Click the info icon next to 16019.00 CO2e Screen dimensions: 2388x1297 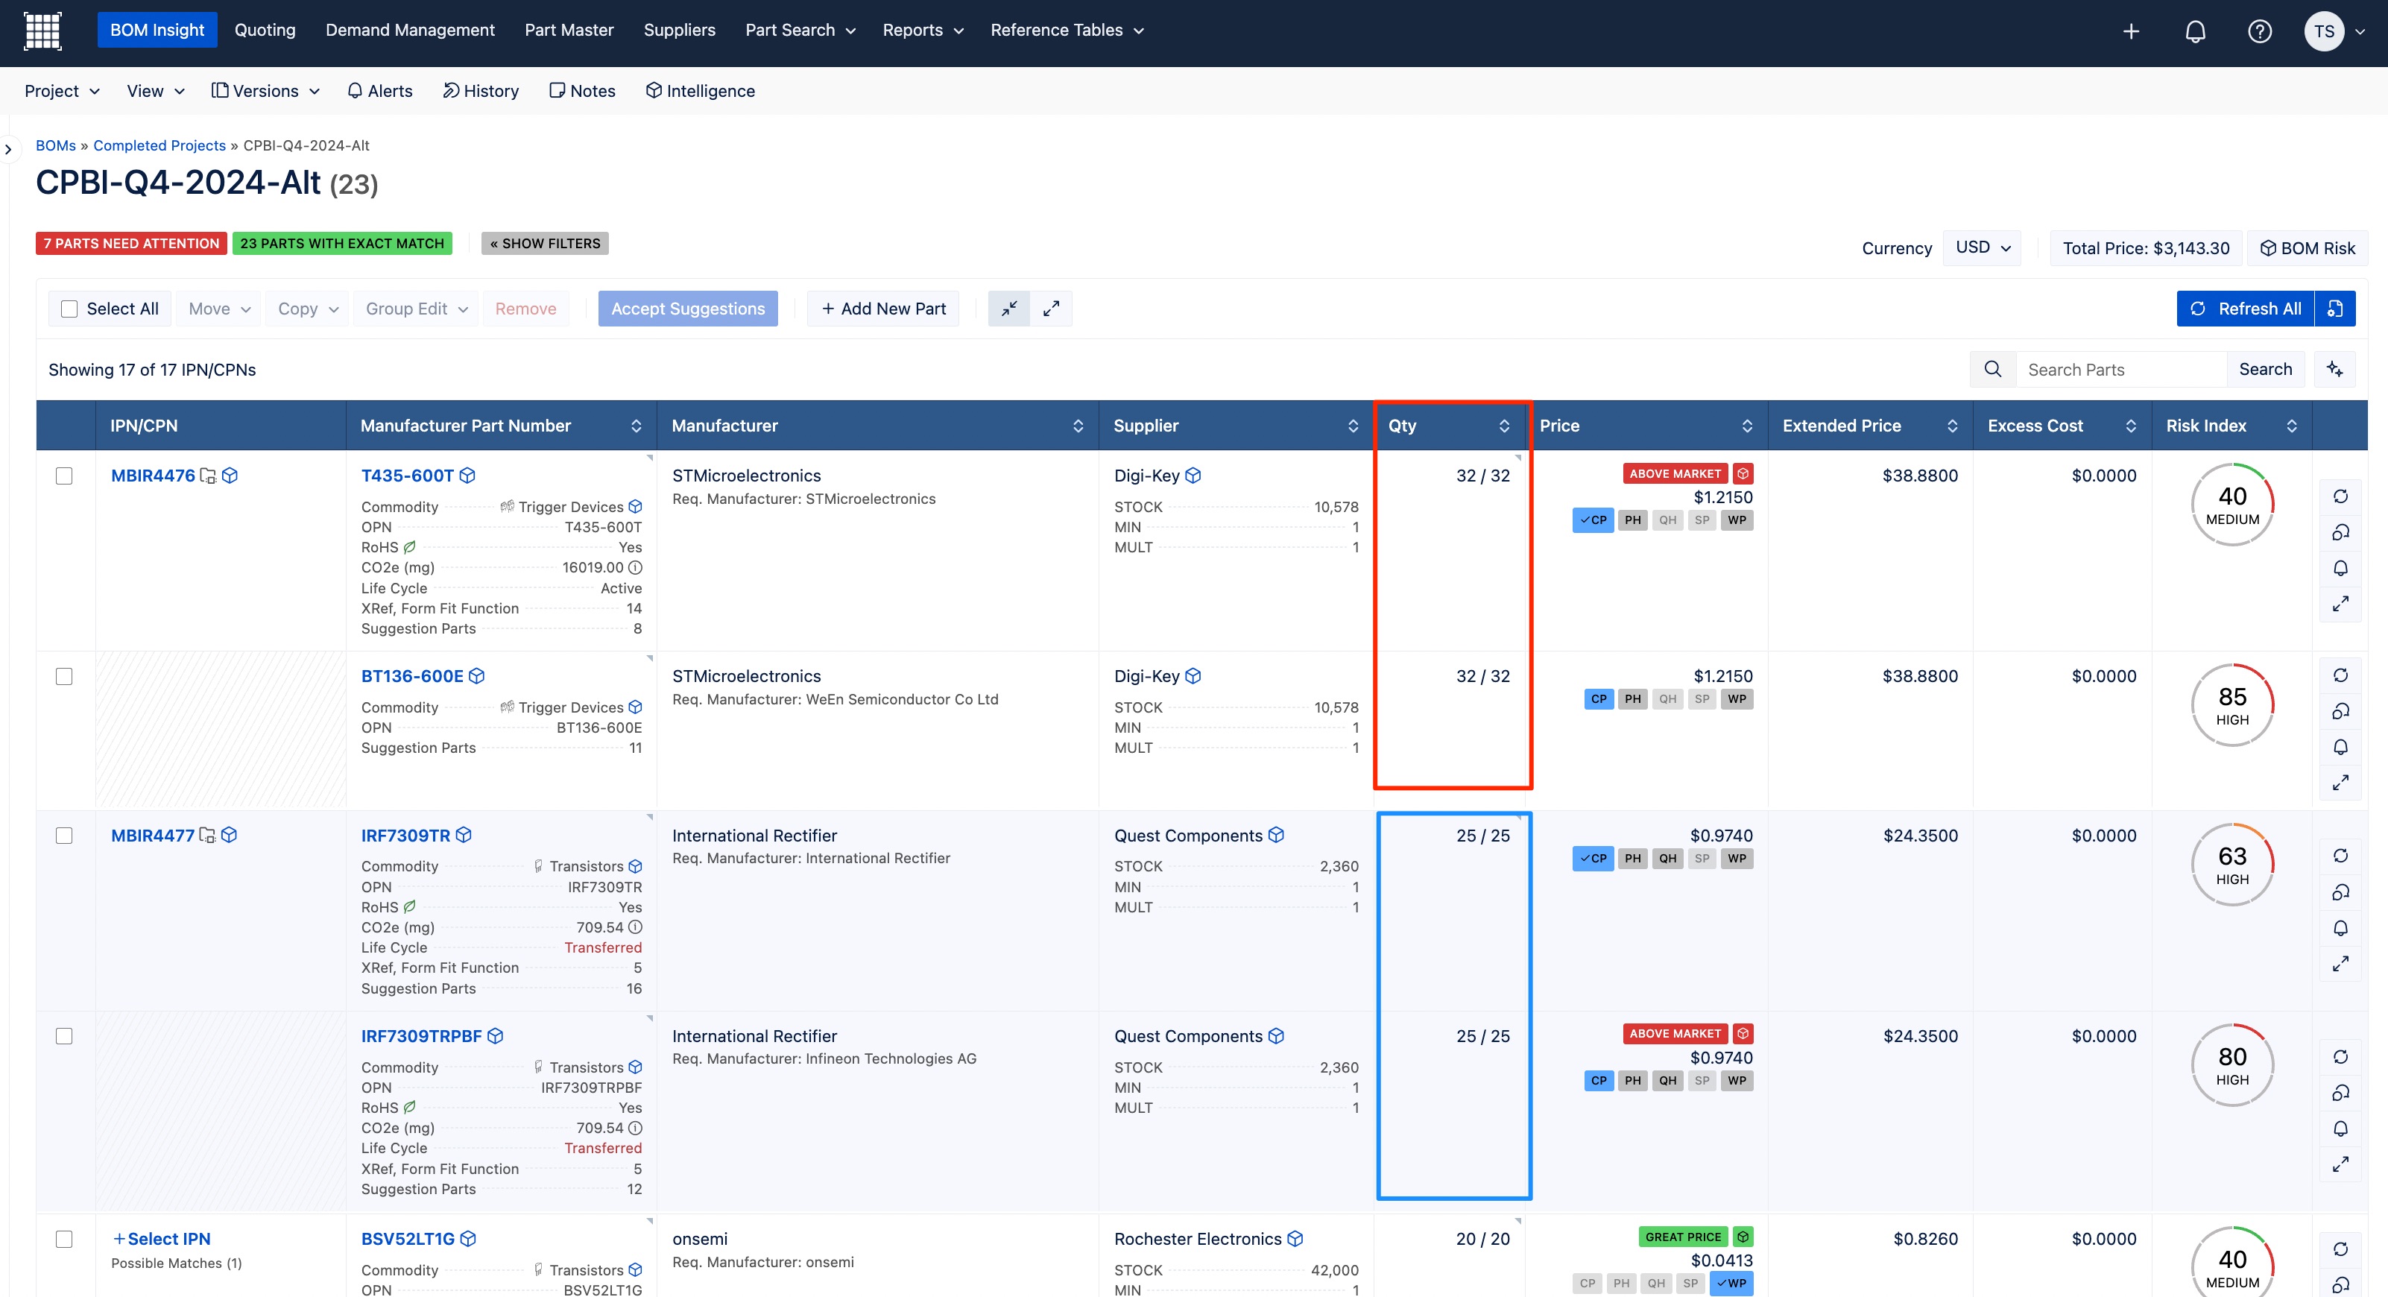pos(635,567)
